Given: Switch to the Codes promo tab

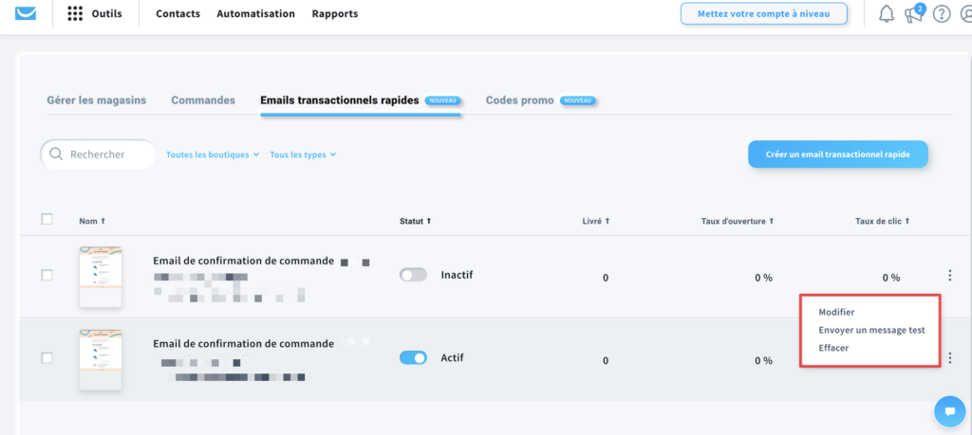Looking at the screenshot, I should coord(519,100).
